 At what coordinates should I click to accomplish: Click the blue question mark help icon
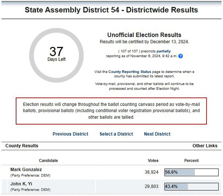tap(181, 56)
